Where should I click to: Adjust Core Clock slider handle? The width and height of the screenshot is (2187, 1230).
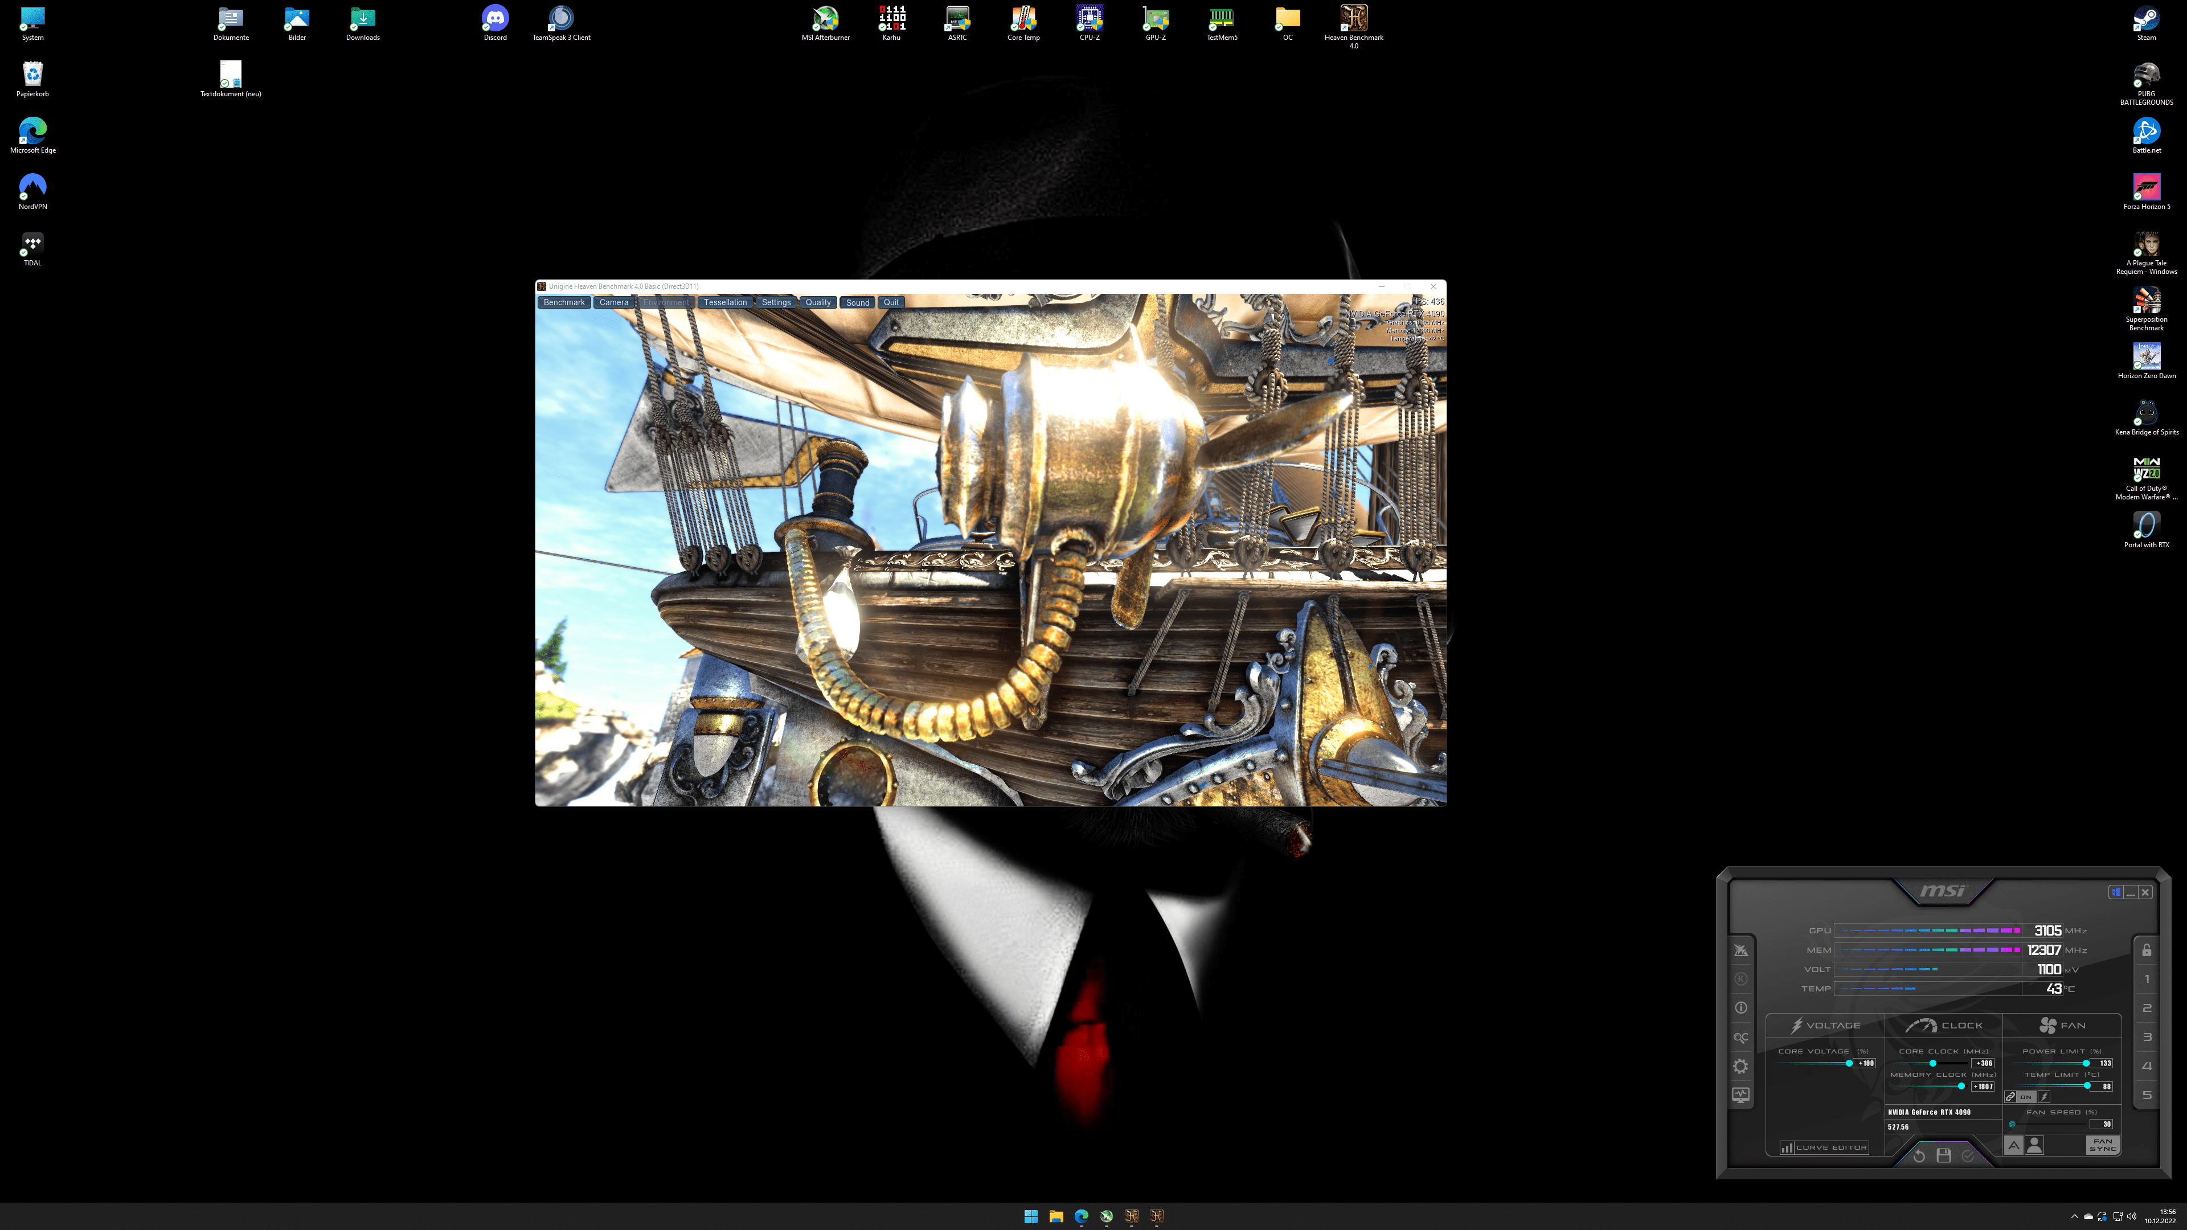point(1933,1064)
